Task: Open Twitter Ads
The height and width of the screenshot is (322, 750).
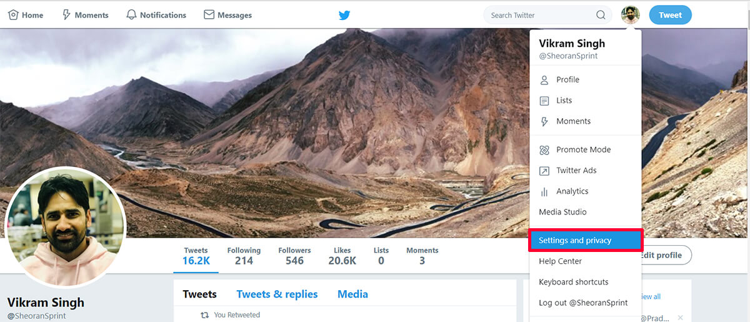Action: tap(585, 170)
